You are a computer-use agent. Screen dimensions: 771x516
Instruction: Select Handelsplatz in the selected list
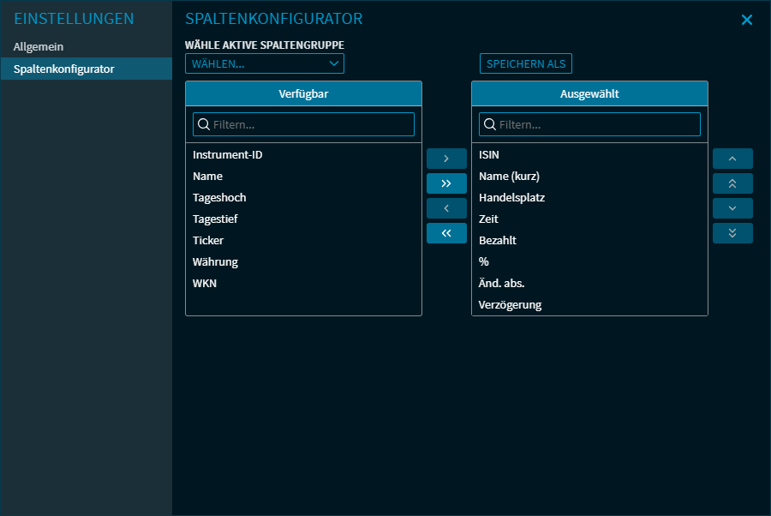511,198
